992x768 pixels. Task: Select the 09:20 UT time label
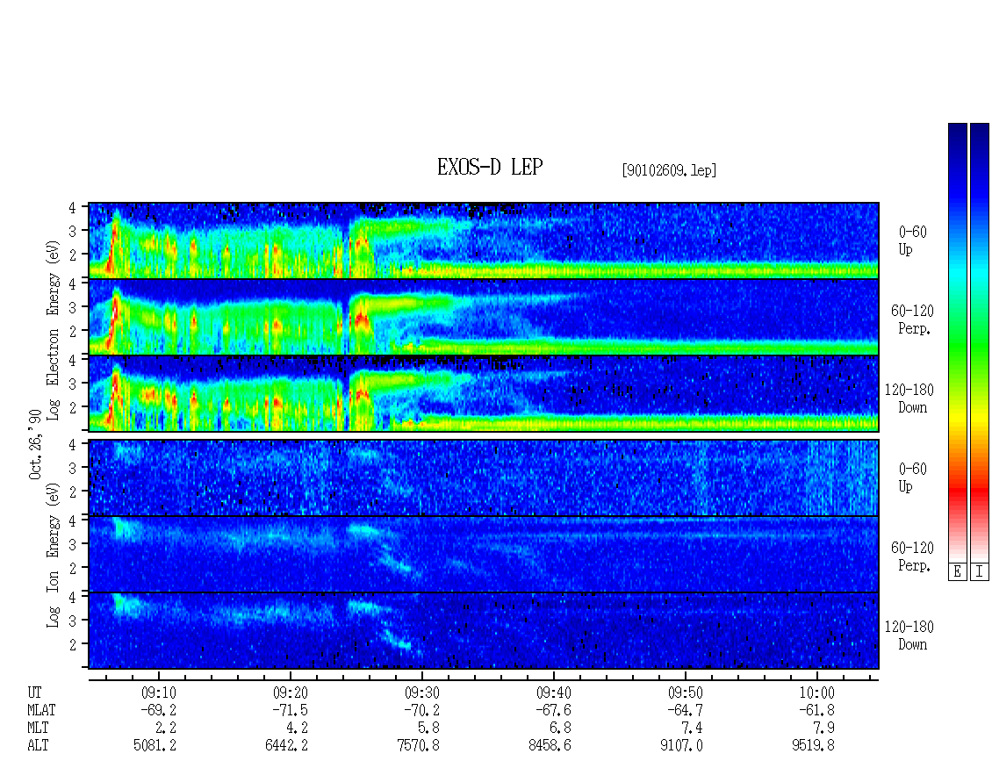point(290,693)
